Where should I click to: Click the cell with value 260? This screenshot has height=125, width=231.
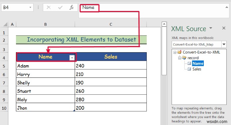(111, 90)
